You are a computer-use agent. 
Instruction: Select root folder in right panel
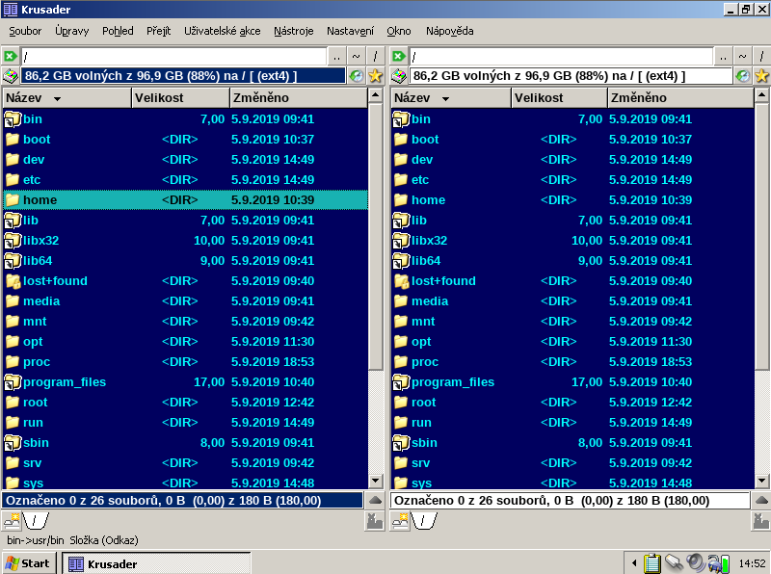[572, 402]
